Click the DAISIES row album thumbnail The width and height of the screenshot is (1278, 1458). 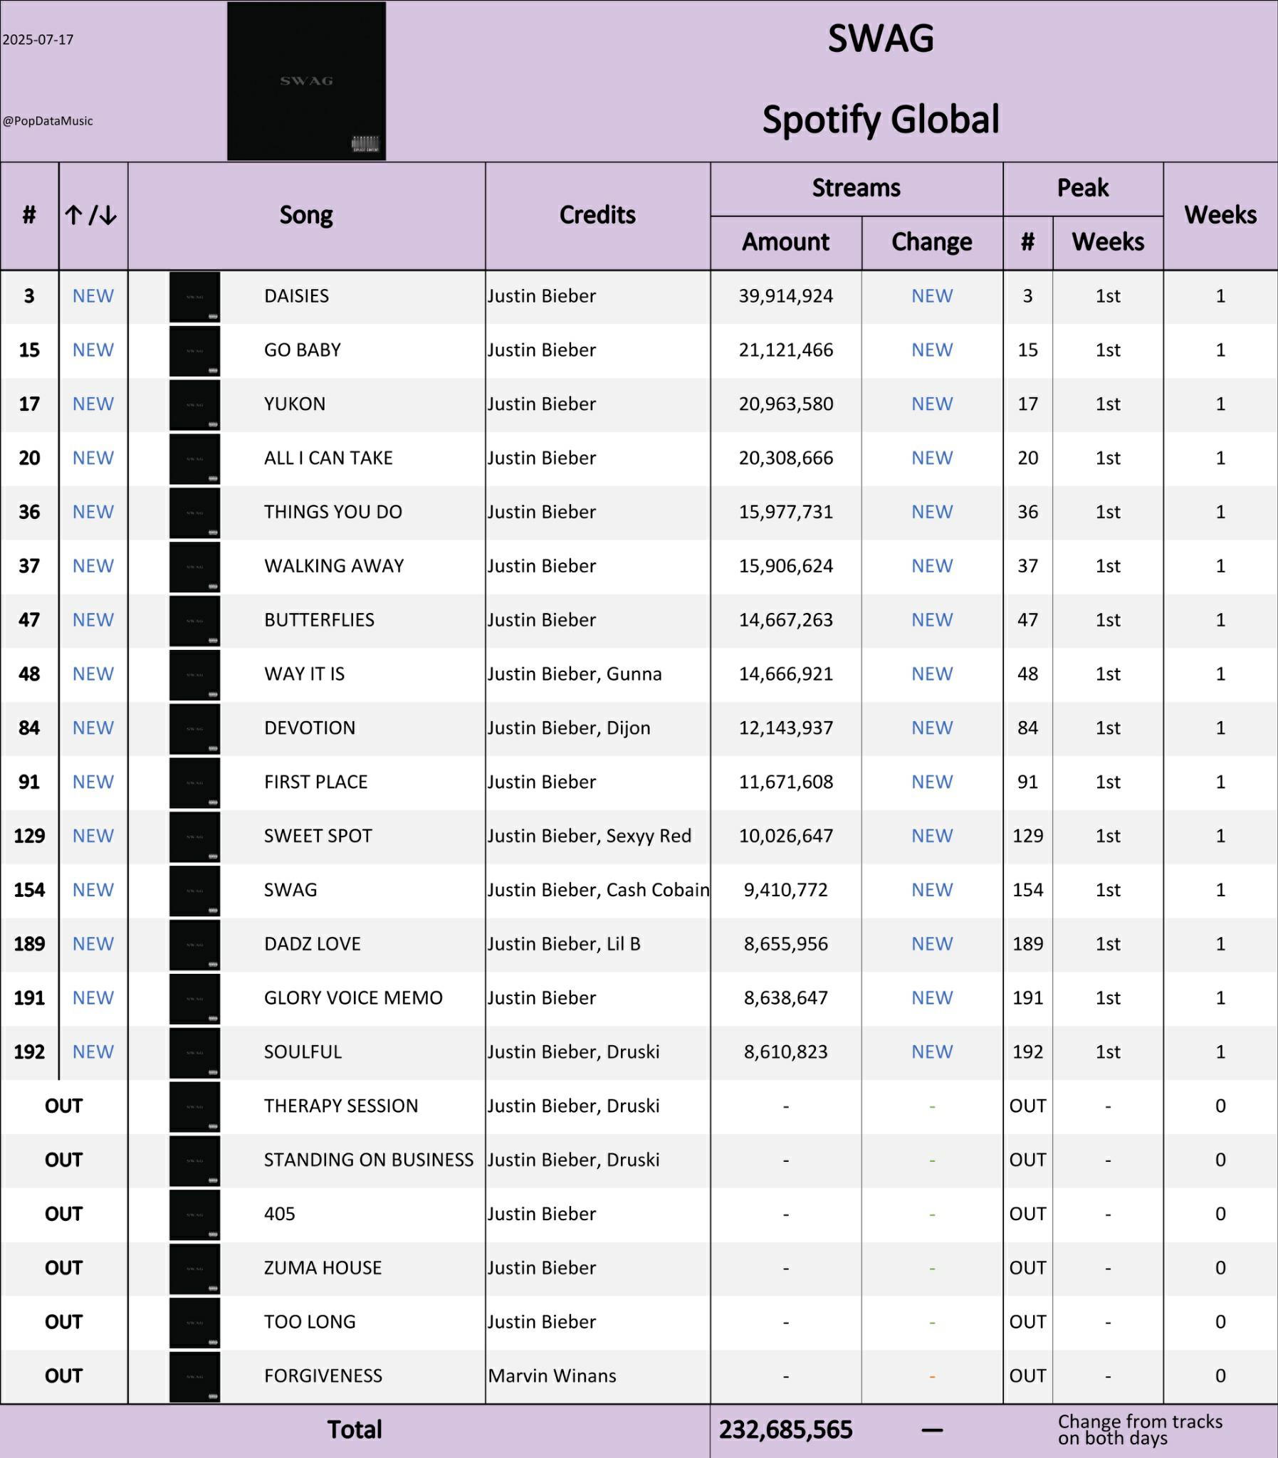[194, 297]
